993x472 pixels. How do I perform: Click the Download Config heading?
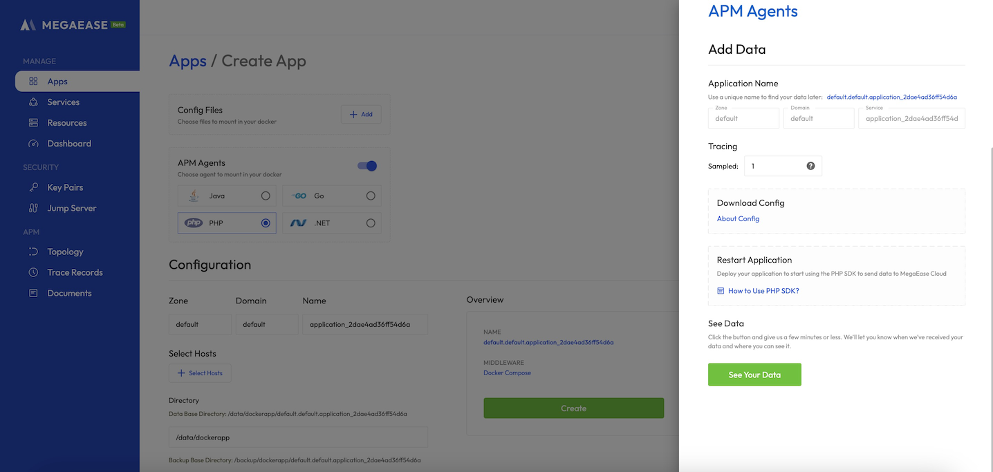click(x=750, y=203)
